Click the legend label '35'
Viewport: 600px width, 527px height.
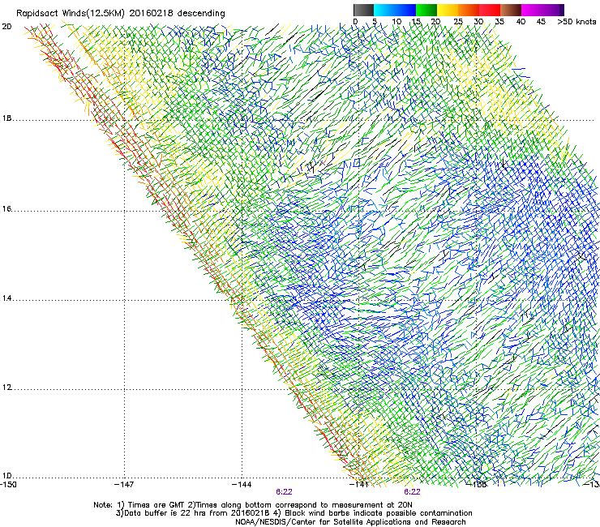point(499,22)
